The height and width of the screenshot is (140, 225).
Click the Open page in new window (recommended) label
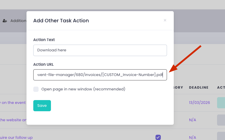(83, 89)
